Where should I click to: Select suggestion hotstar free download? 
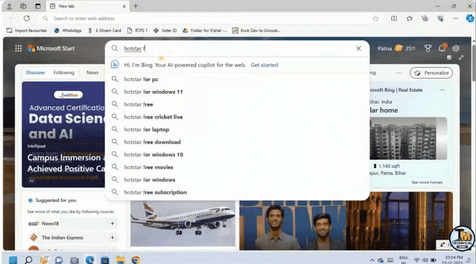(x=237, y=142)
